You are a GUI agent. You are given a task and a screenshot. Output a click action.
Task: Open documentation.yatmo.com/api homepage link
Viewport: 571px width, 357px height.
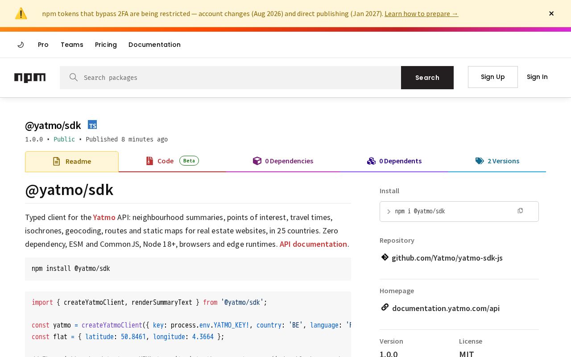tap(446, 308)
